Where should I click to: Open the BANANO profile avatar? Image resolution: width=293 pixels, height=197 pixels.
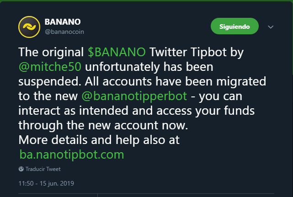tap(29, 27)
